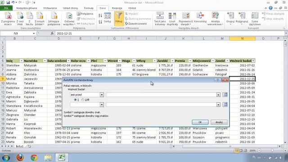Click the first filter value input field
The image size is (288, 162).
(161, 95)
